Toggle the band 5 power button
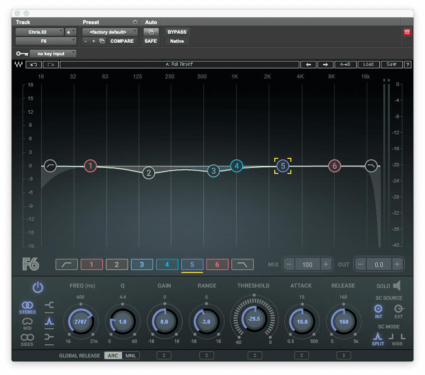This screenshot has height=375, width=425. coord(38,288)
